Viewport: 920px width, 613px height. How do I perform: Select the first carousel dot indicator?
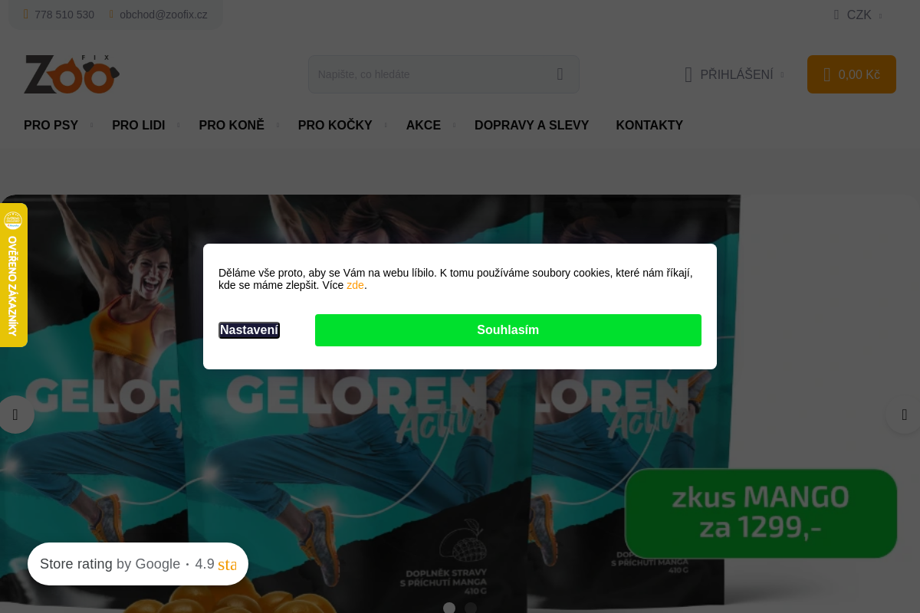449,608
